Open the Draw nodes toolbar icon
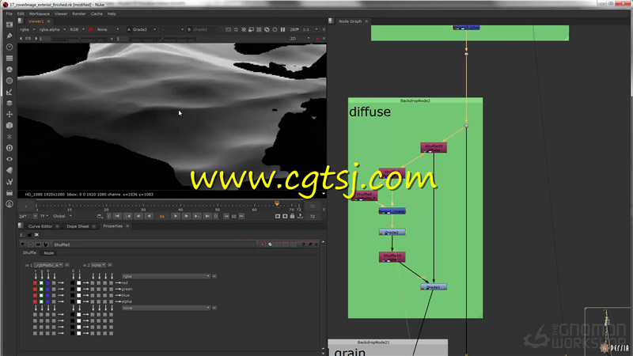The width and height of the screenshot is (633, 356). click(9, 36)
